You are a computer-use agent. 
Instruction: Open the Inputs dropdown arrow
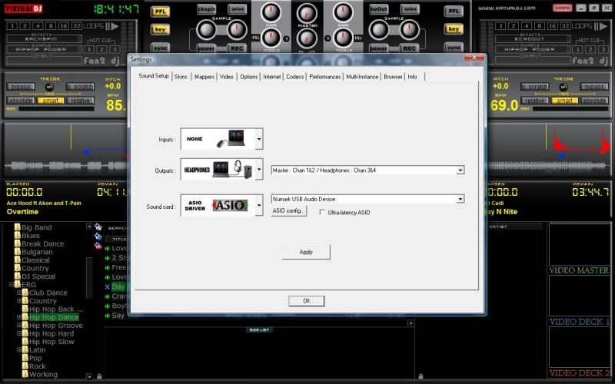259,139
